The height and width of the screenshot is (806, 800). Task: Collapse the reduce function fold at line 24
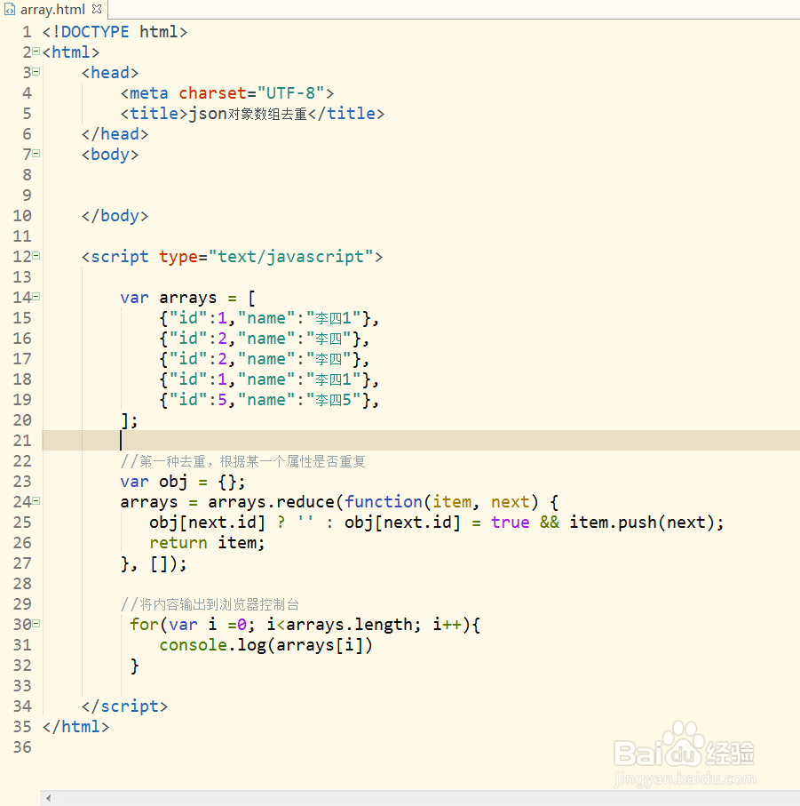36,500
